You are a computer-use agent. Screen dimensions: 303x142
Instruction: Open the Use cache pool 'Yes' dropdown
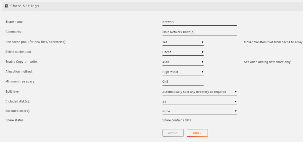183,42
